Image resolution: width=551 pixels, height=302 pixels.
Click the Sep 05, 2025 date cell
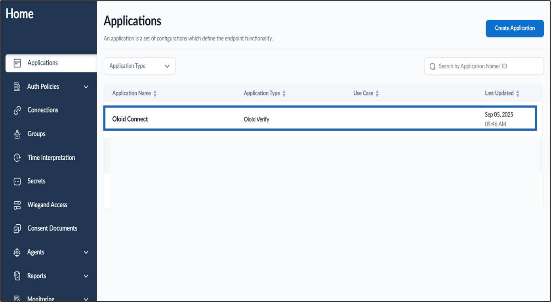499,115
